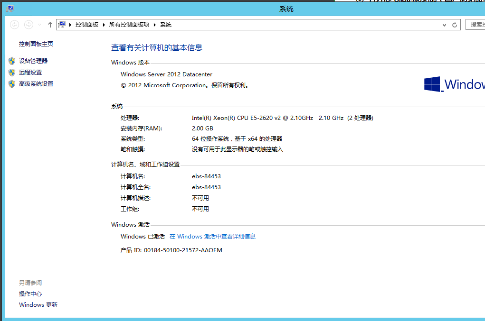Viewport: 485px width, 321px height.
Task: Expand the arrow after 控制面板 breadcrumb
Action: click(104, 25)
